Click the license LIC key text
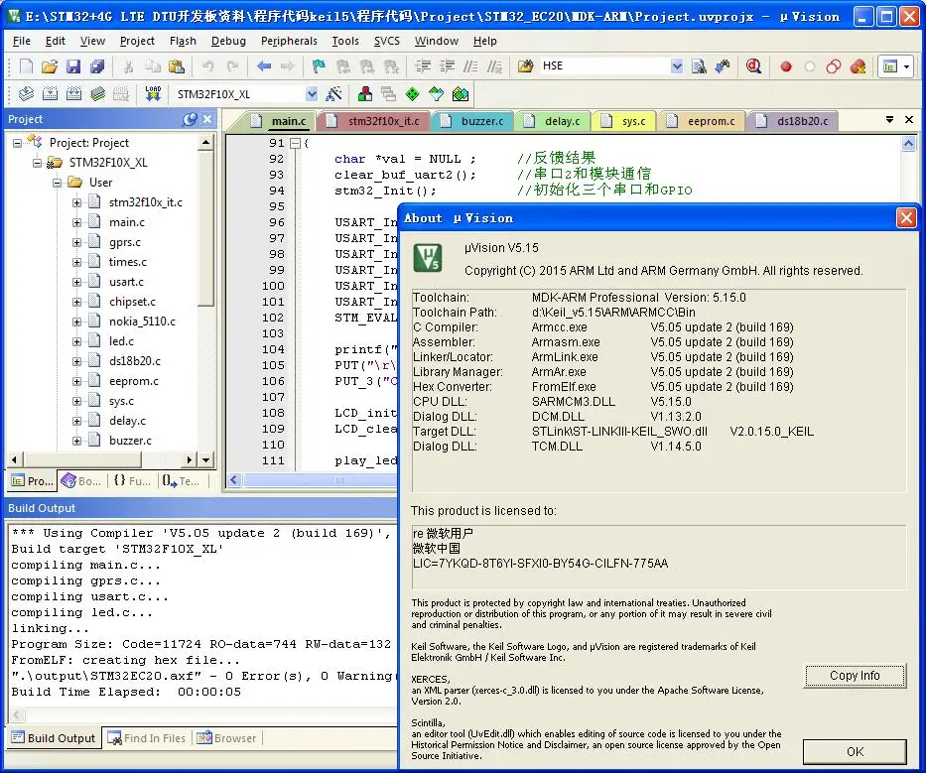Screen dimensions: 926x773 (x=540, y=564)
